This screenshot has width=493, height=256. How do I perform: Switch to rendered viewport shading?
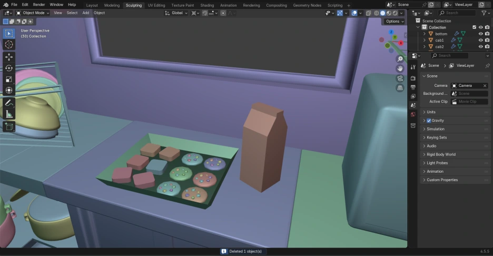click(x=395, y=13)
